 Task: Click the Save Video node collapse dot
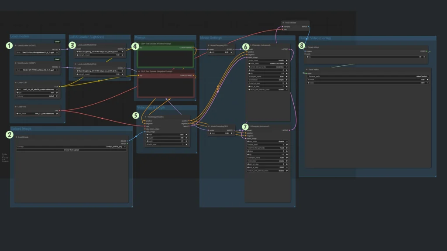[306, 69]
